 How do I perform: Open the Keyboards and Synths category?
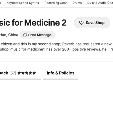(23, 3)
